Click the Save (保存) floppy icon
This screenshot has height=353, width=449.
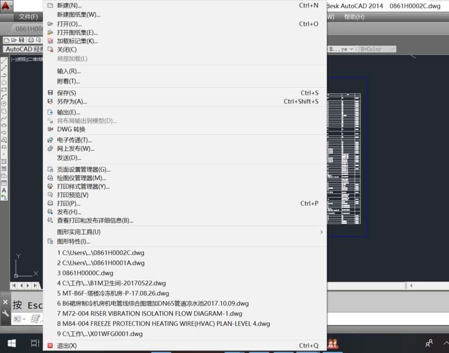50,92
